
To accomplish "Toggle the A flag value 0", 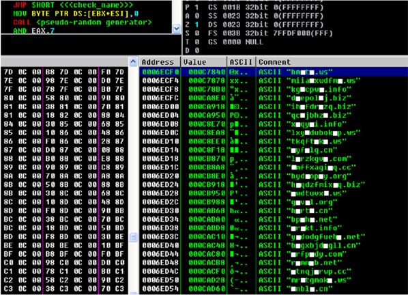I will coord(196,16).
